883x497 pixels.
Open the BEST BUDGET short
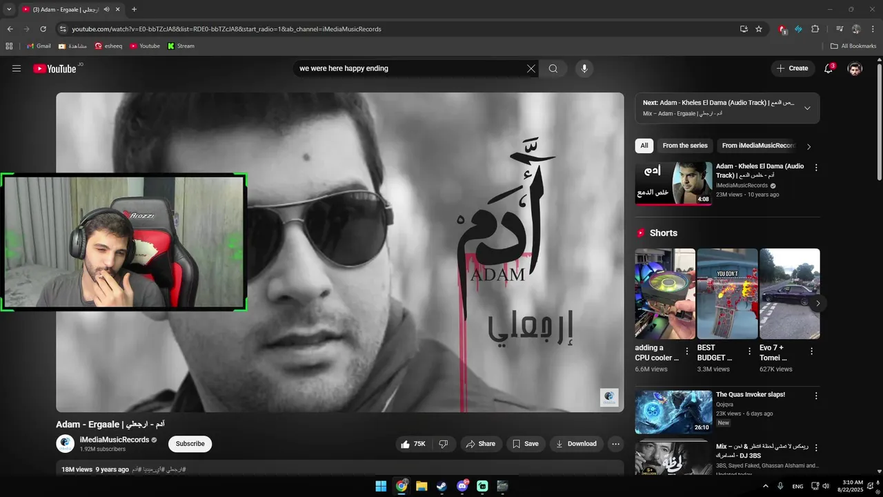tap(727, 293)
